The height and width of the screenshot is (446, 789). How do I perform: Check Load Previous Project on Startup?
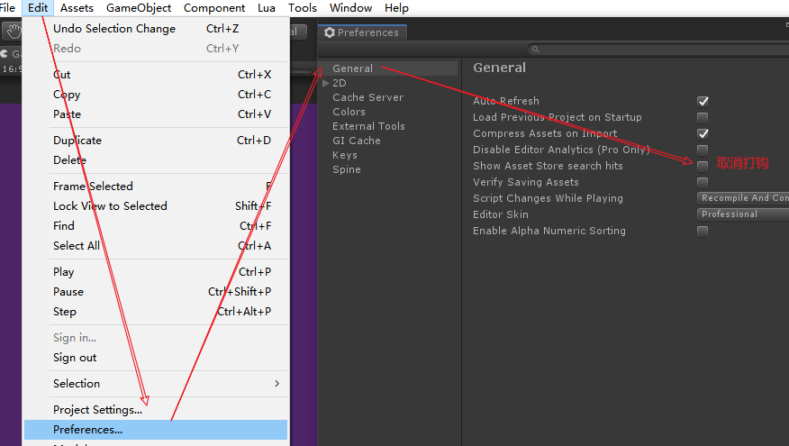pos(703,117)
